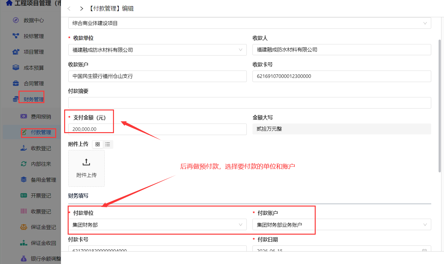Image resolution: width=444 pixels, height=264 pixels.
Task: Click the 项目管理 sidebar icon
Action: [x=16, y=52]
